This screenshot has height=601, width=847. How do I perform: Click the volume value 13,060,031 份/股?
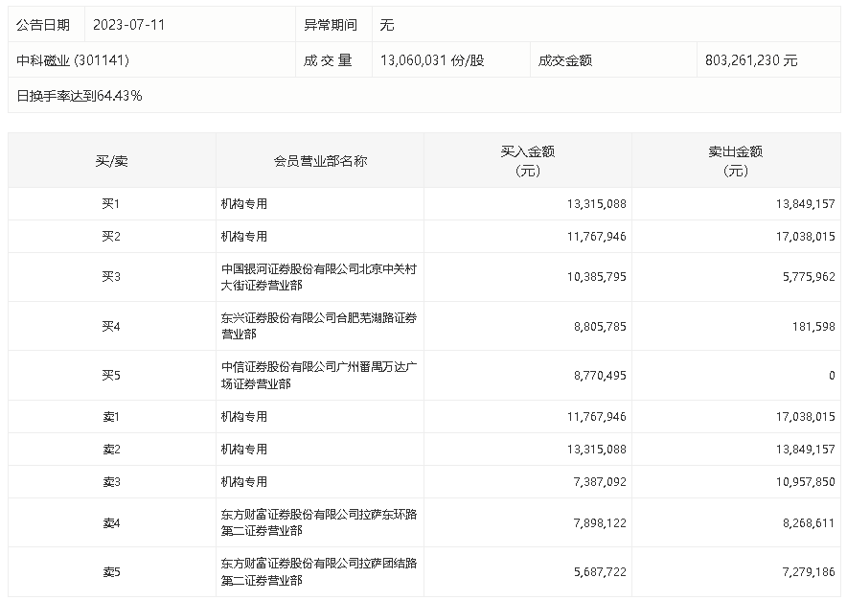(432, 60)
